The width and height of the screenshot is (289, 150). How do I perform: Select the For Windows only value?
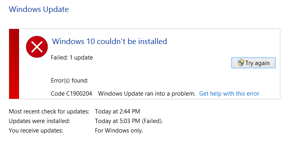(x=119, y=131)
